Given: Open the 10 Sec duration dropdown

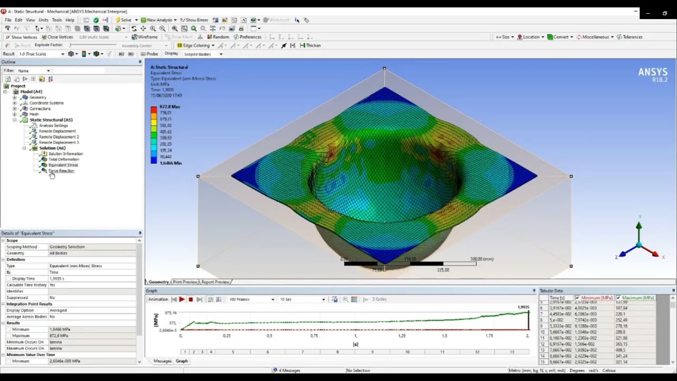Looking at the screenshot, I should tap(302, 300).
